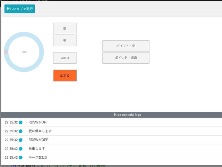Viewport: 222px width, 167px height.
Task: Click log entry ループ数は3
Action: point(38,158)
